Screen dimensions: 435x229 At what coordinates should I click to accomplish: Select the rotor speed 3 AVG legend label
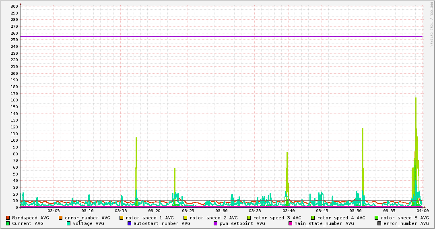pyautogui.click(x=277, y=218)
